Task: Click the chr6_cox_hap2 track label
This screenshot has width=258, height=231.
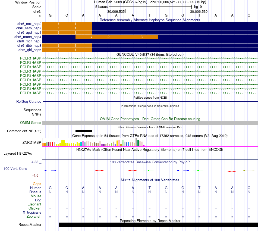Action: 29,24
